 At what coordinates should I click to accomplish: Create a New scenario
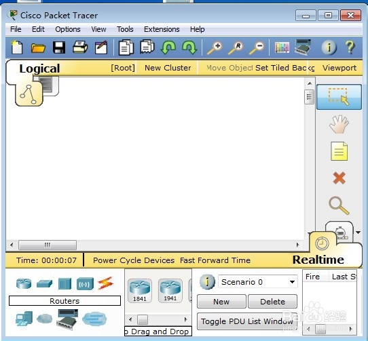click(221, 302)
